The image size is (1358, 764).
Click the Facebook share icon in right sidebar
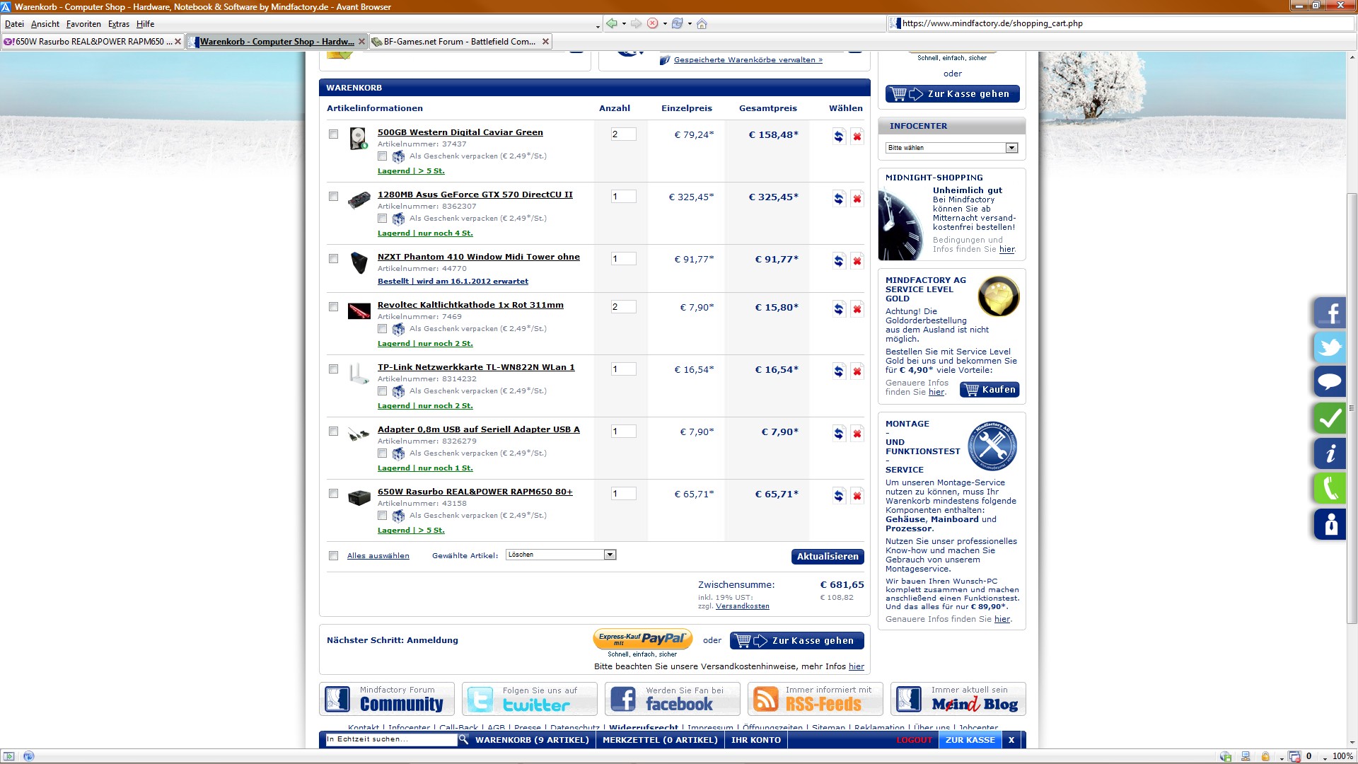pyautogui.click(x=1330, y=312)
